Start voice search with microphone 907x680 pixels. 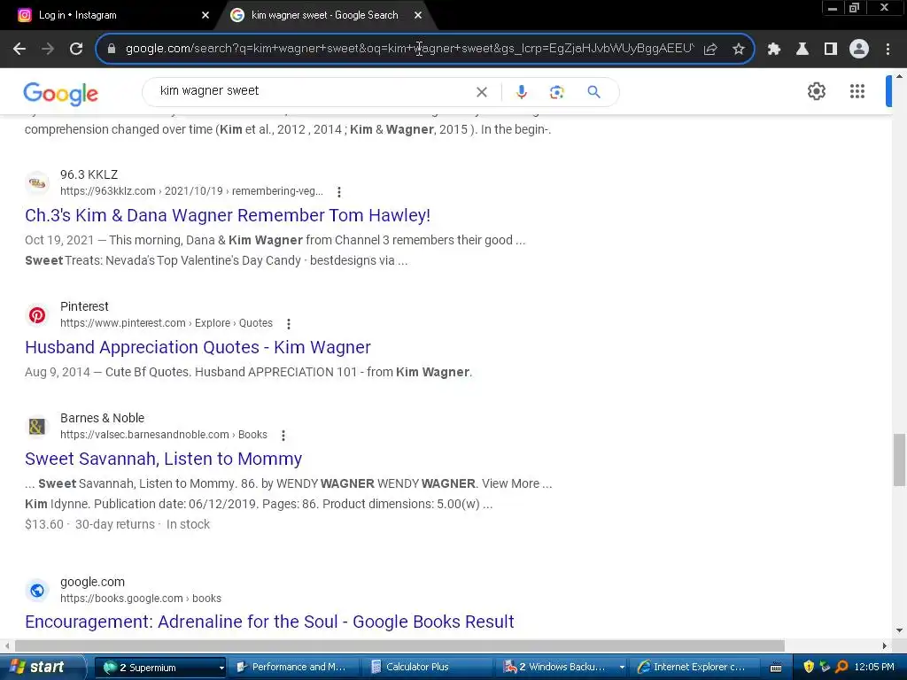pos(521,92)
